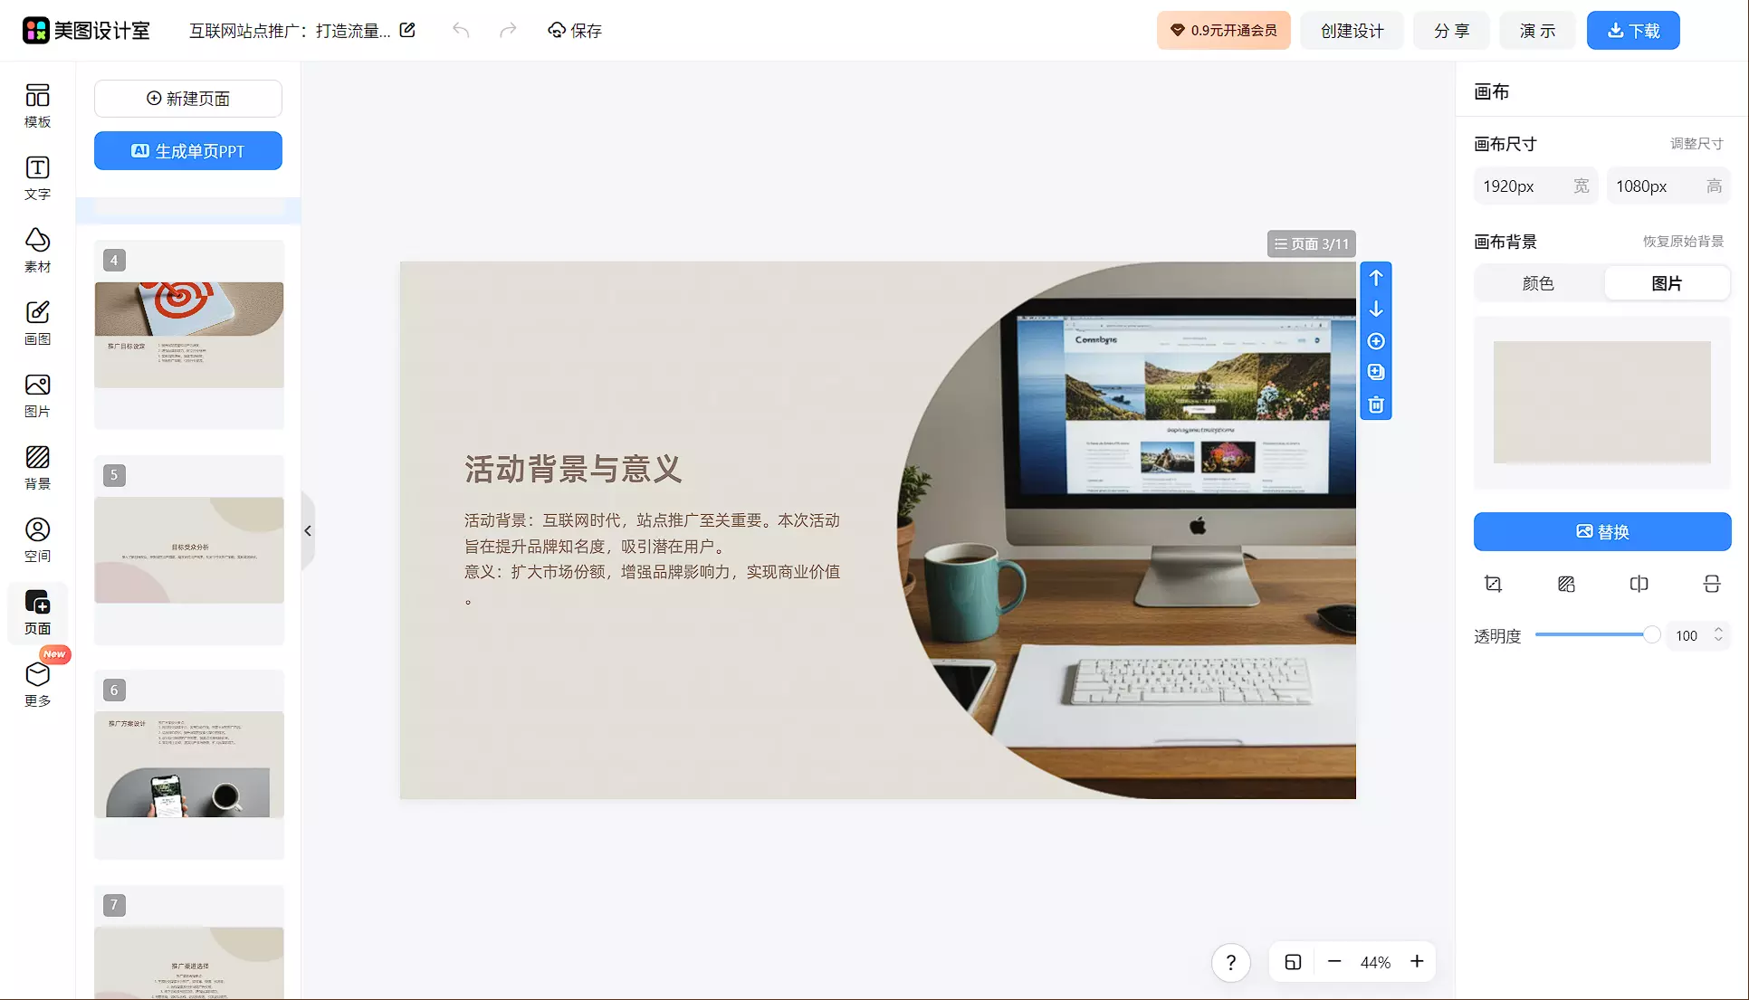Image resolution: width=1749 pixels, height=1000 pixels.
Task: Click the crop background image icon
Action: pos(1493,584)
